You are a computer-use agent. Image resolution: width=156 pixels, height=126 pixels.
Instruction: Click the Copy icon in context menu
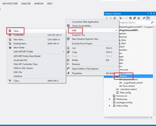pyautogui.click(x=68, y=52)
